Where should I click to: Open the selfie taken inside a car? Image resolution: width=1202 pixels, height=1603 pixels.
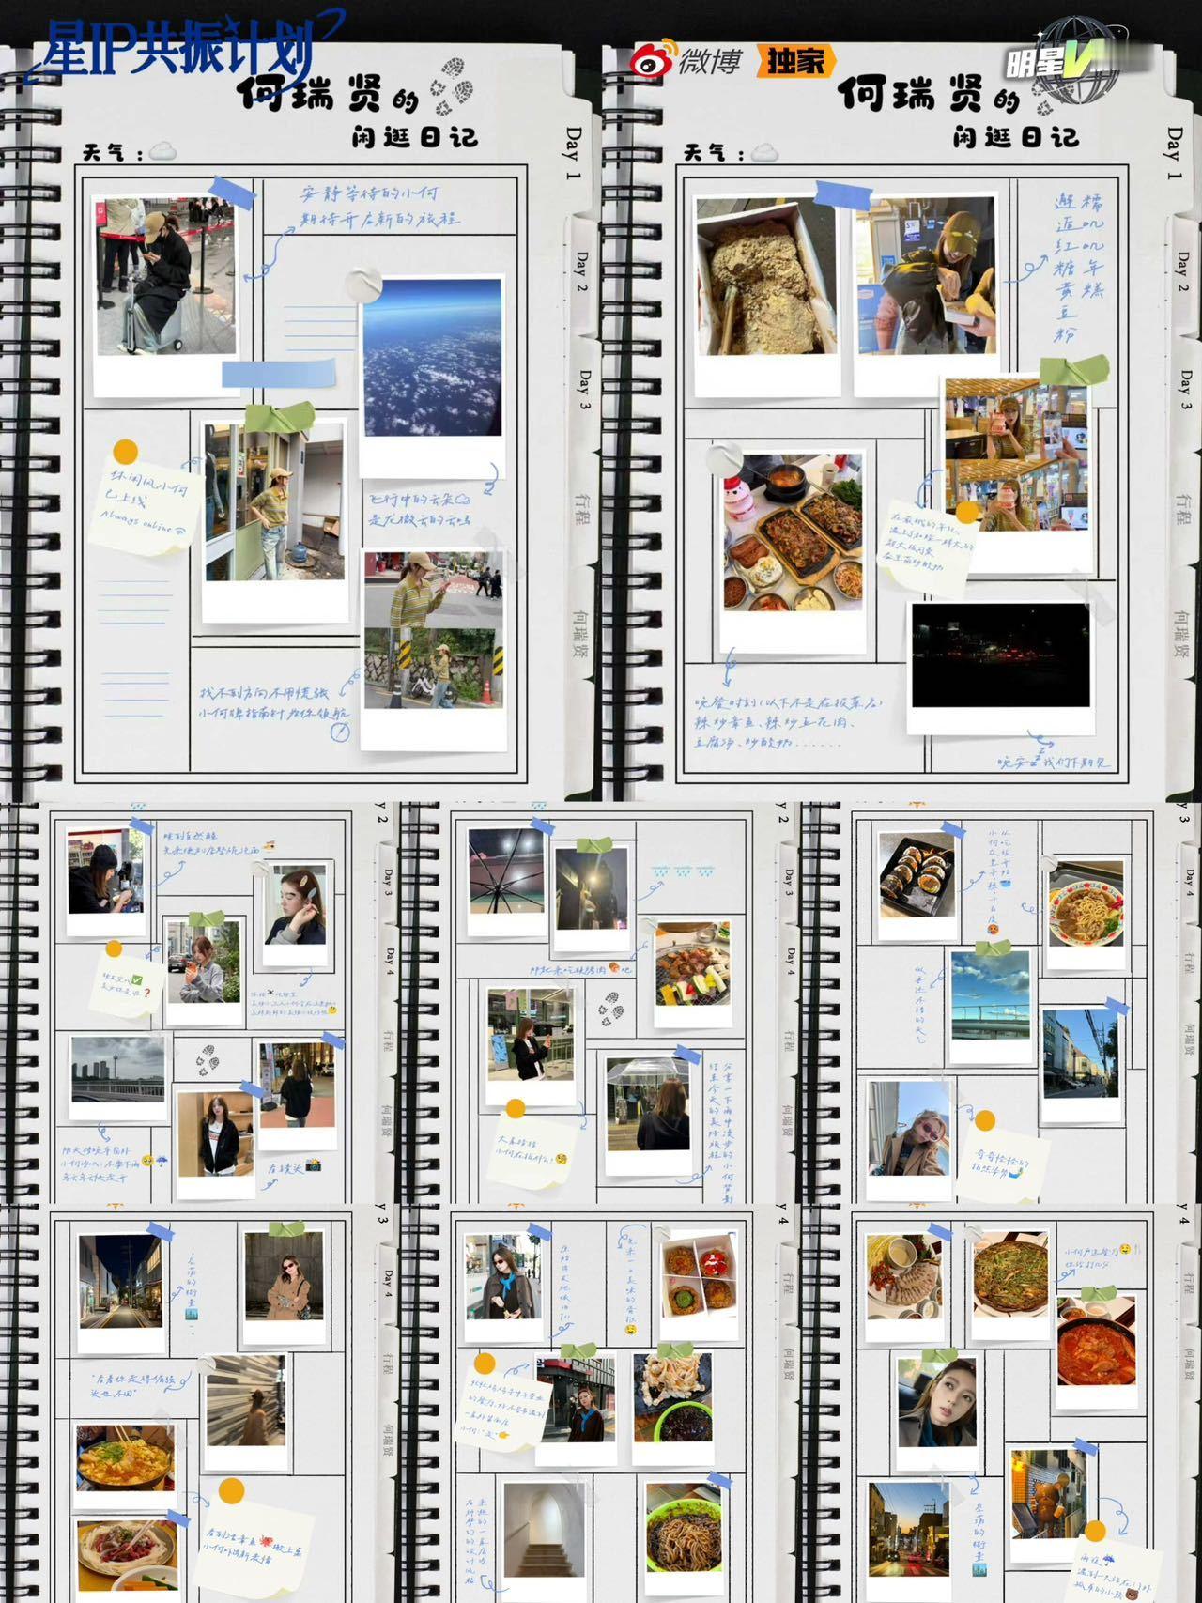[x=936, y=1412]
